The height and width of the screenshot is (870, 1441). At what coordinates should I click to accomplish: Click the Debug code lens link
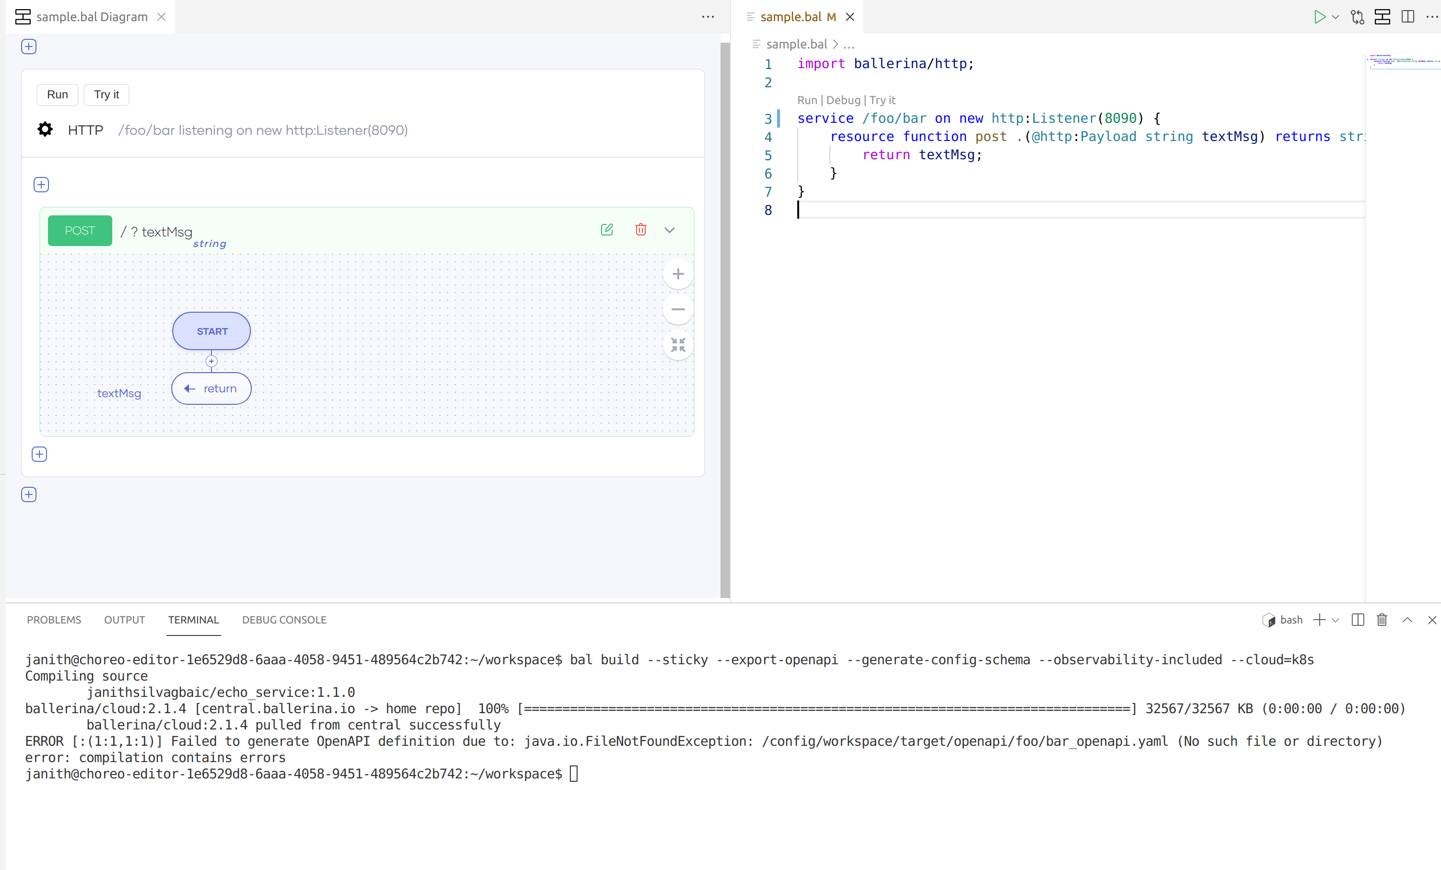coord(843,100)
